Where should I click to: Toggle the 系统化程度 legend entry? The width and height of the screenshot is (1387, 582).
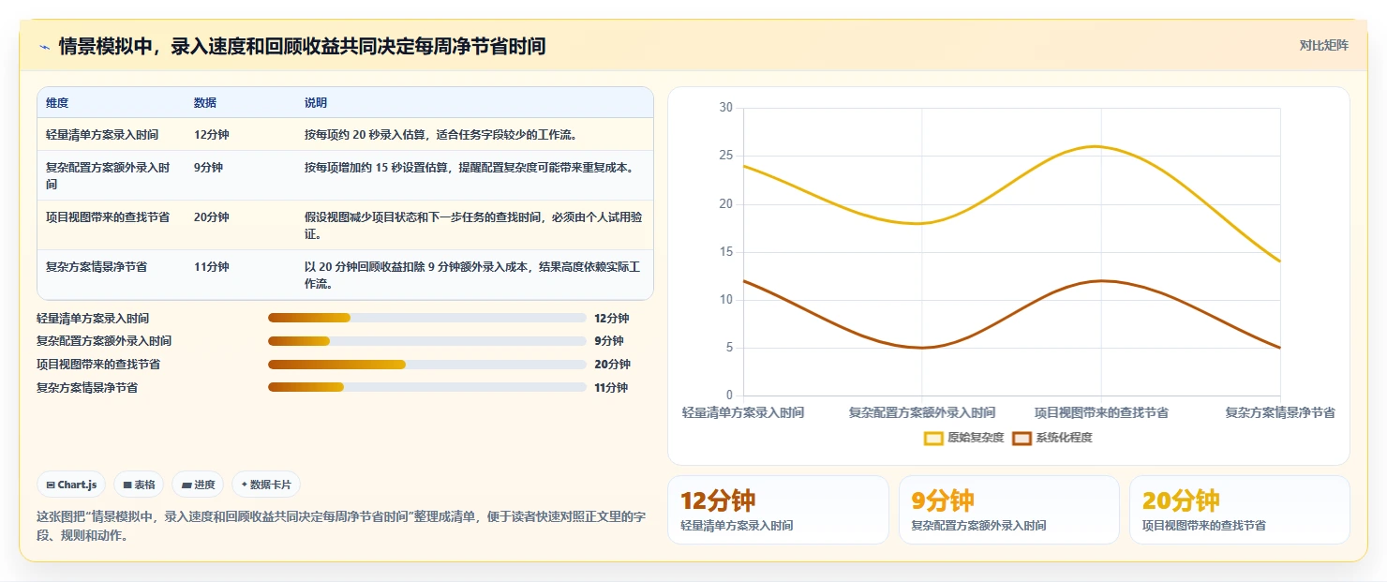[x=1052, y=438]
